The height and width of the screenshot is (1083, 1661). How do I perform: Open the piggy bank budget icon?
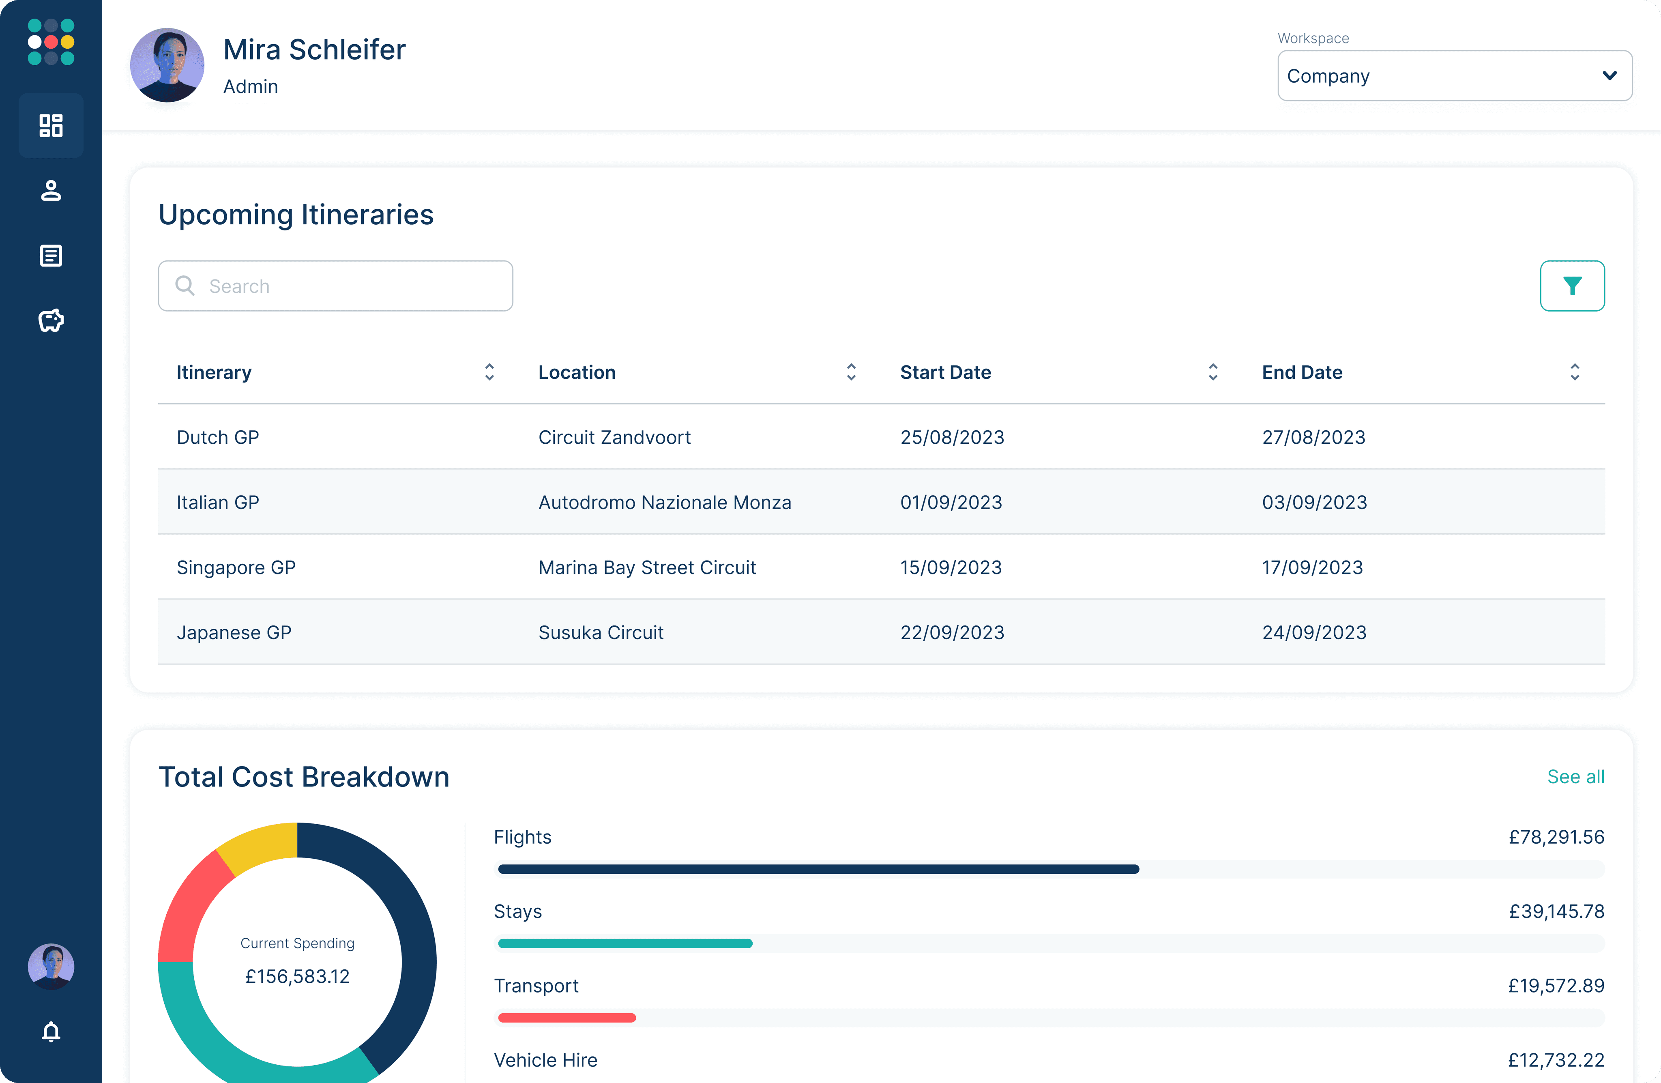pyautogui.click(x=51, y=320)
